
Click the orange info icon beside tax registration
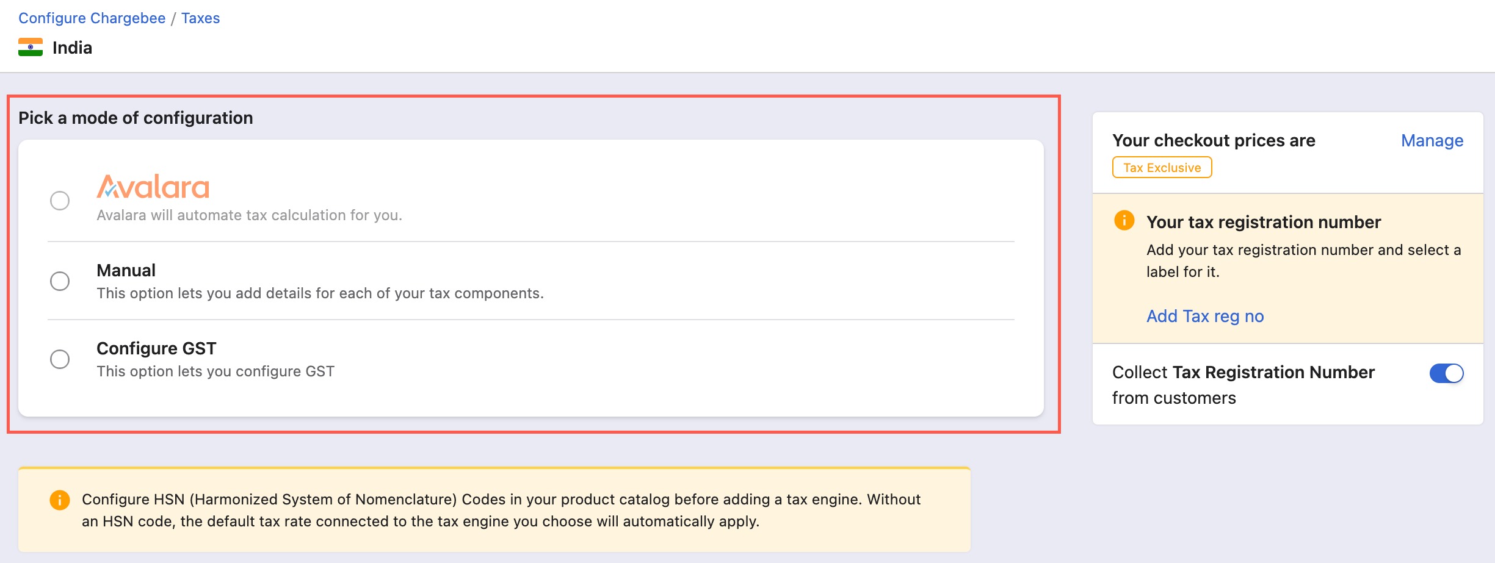(1124, 220)
